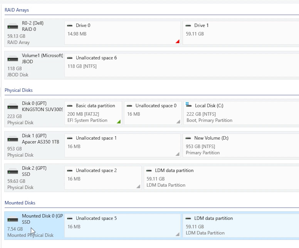Click the 59.63 GB size of Disk 2

pyautogui.click(x=16, y=181)
